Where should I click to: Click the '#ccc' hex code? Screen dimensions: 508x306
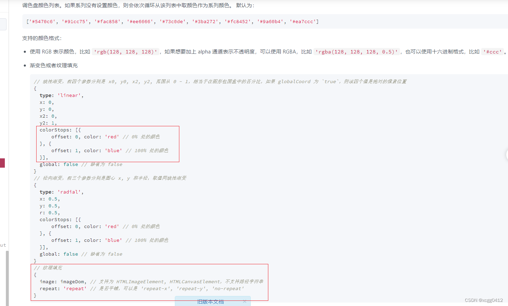(492, 52)
